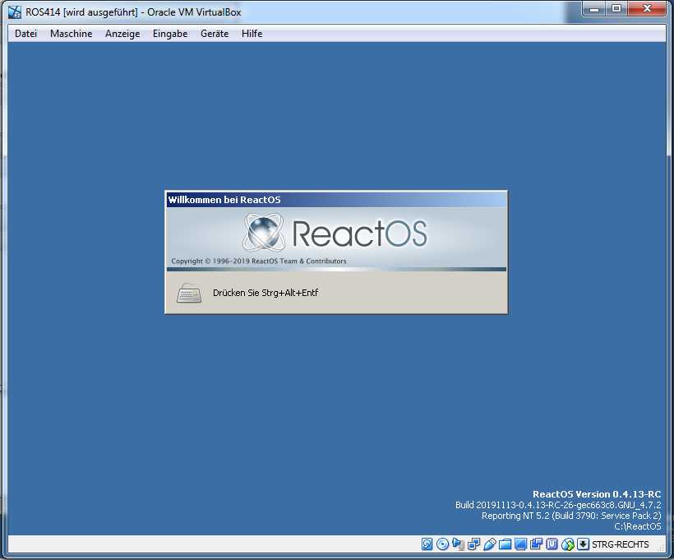Click the CPU virtualization status icon

pos(552,544)
